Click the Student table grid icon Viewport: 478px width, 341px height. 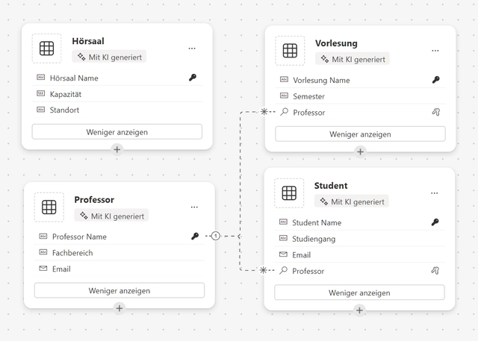pyautogui.click(x=289, y=193)
